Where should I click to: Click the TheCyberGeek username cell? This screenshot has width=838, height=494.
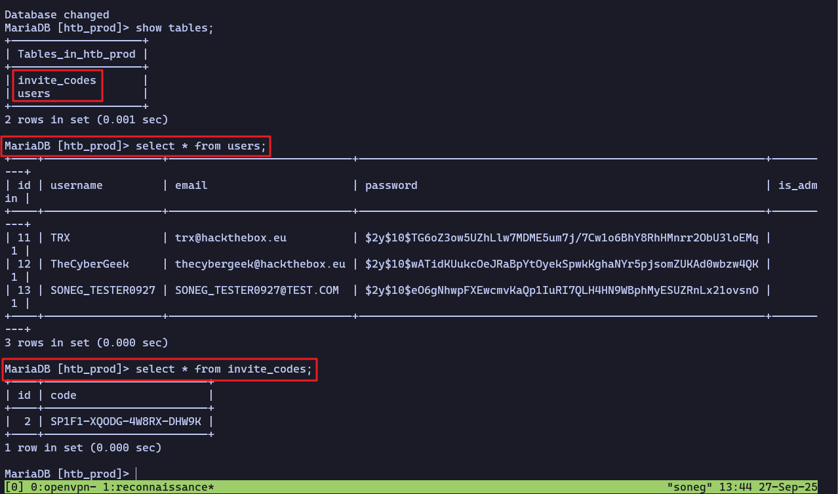point(89,264)
